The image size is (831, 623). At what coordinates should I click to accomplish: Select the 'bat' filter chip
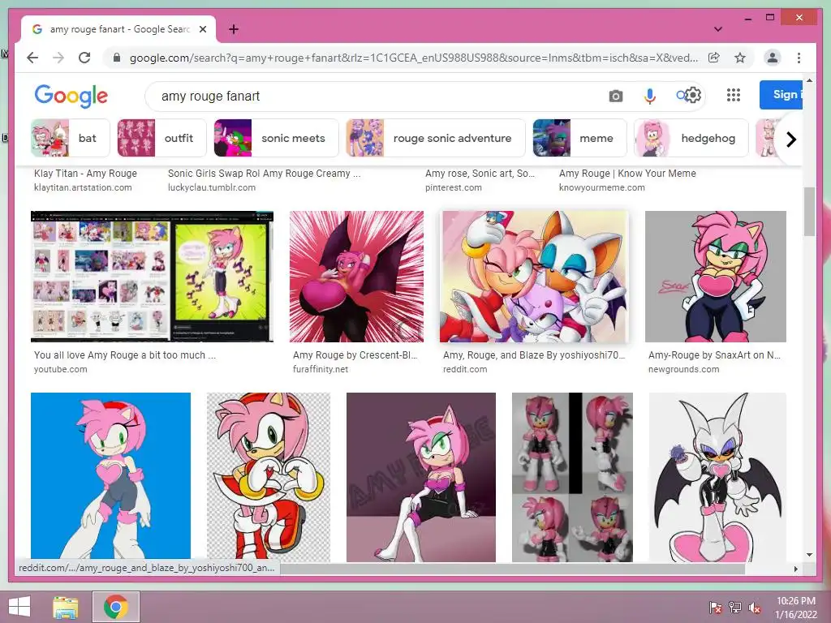pyautogui.click(x=71, y=138)
